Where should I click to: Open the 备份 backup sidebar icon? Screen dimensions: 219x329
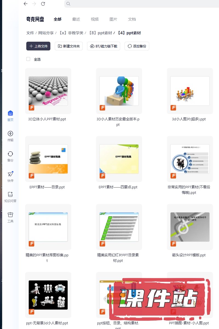pyautogui.click(x=10, y=154)
